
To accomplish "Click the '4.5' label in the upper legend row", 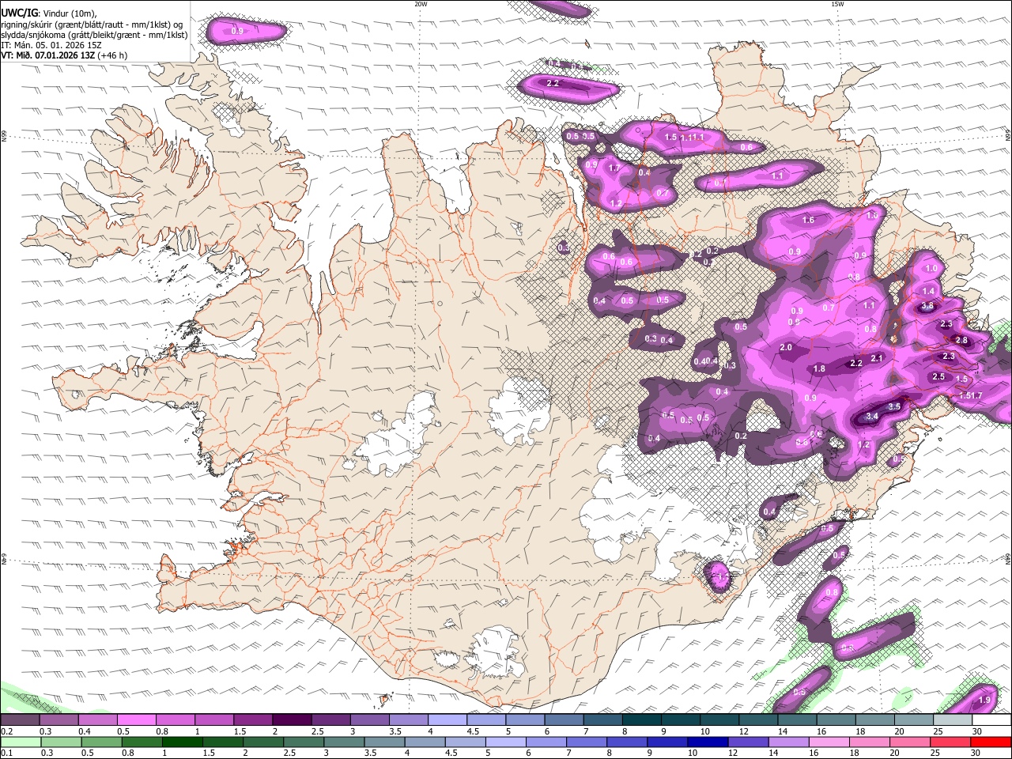I will (x=474, y=731).
